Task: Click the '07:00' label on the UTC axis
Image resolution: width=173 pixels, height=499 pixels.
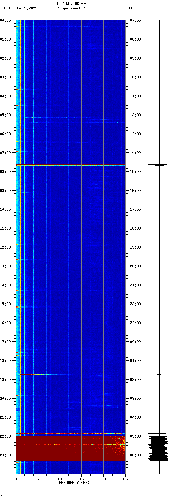Action: tap(135, 20)
